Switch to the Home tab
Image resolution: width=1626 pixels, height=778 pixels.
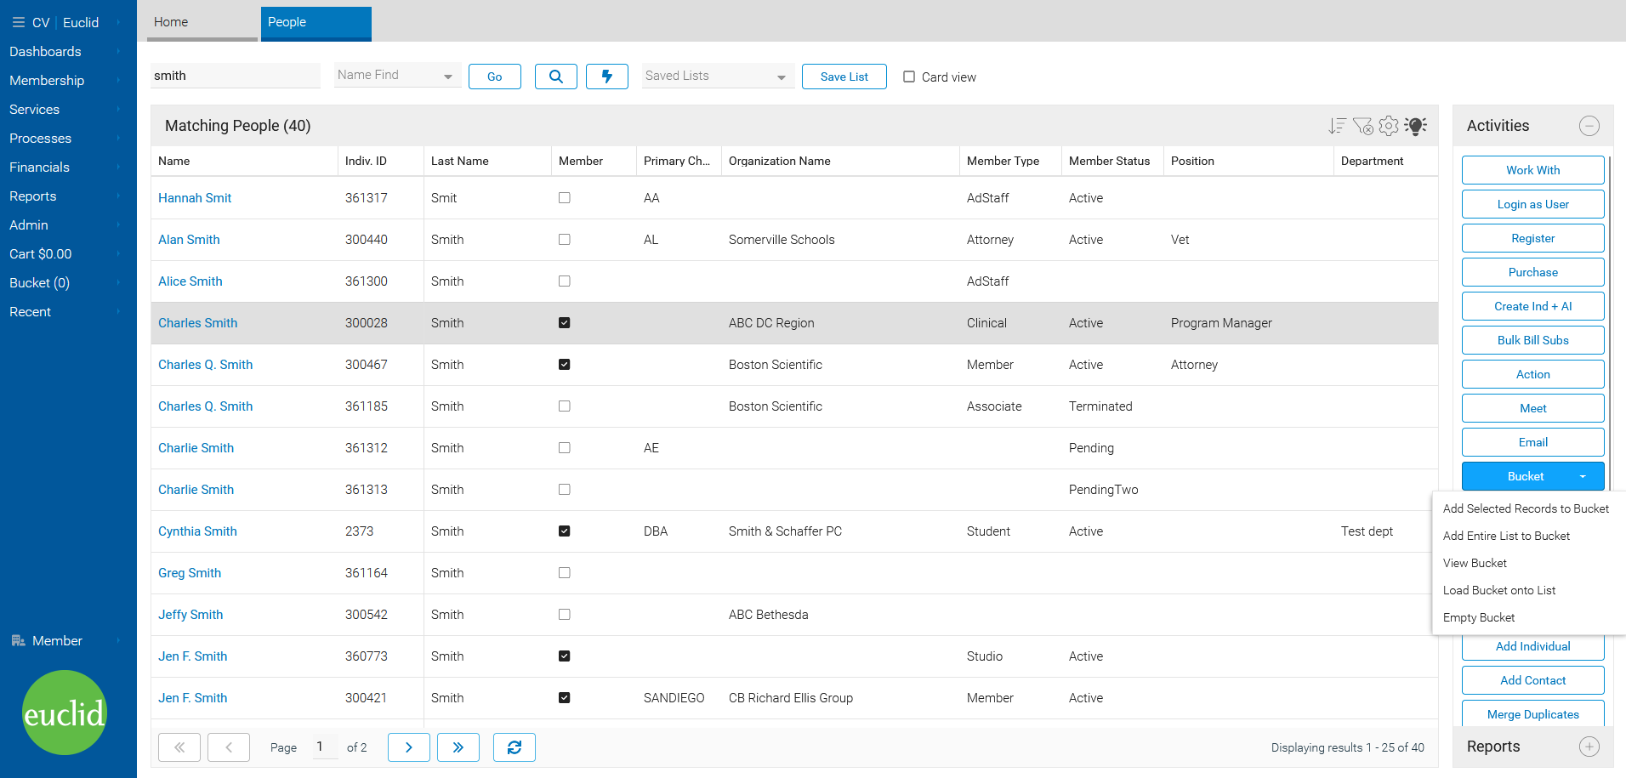coord(202,23)
